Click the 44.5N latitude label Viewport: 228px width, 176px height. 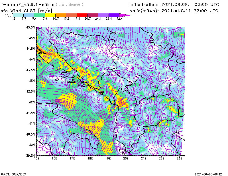30,48
